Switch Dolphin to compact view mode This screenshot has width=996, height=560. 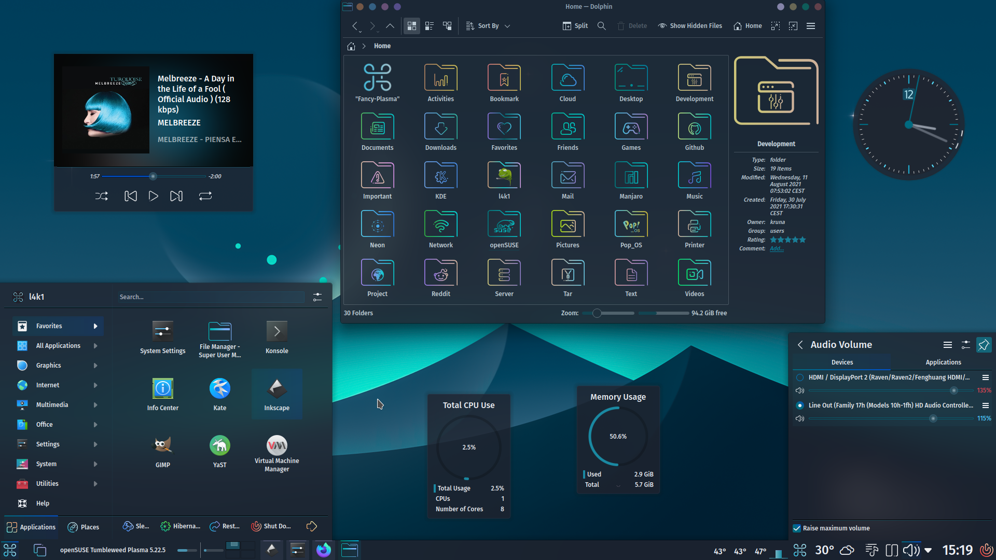point(430,26)
